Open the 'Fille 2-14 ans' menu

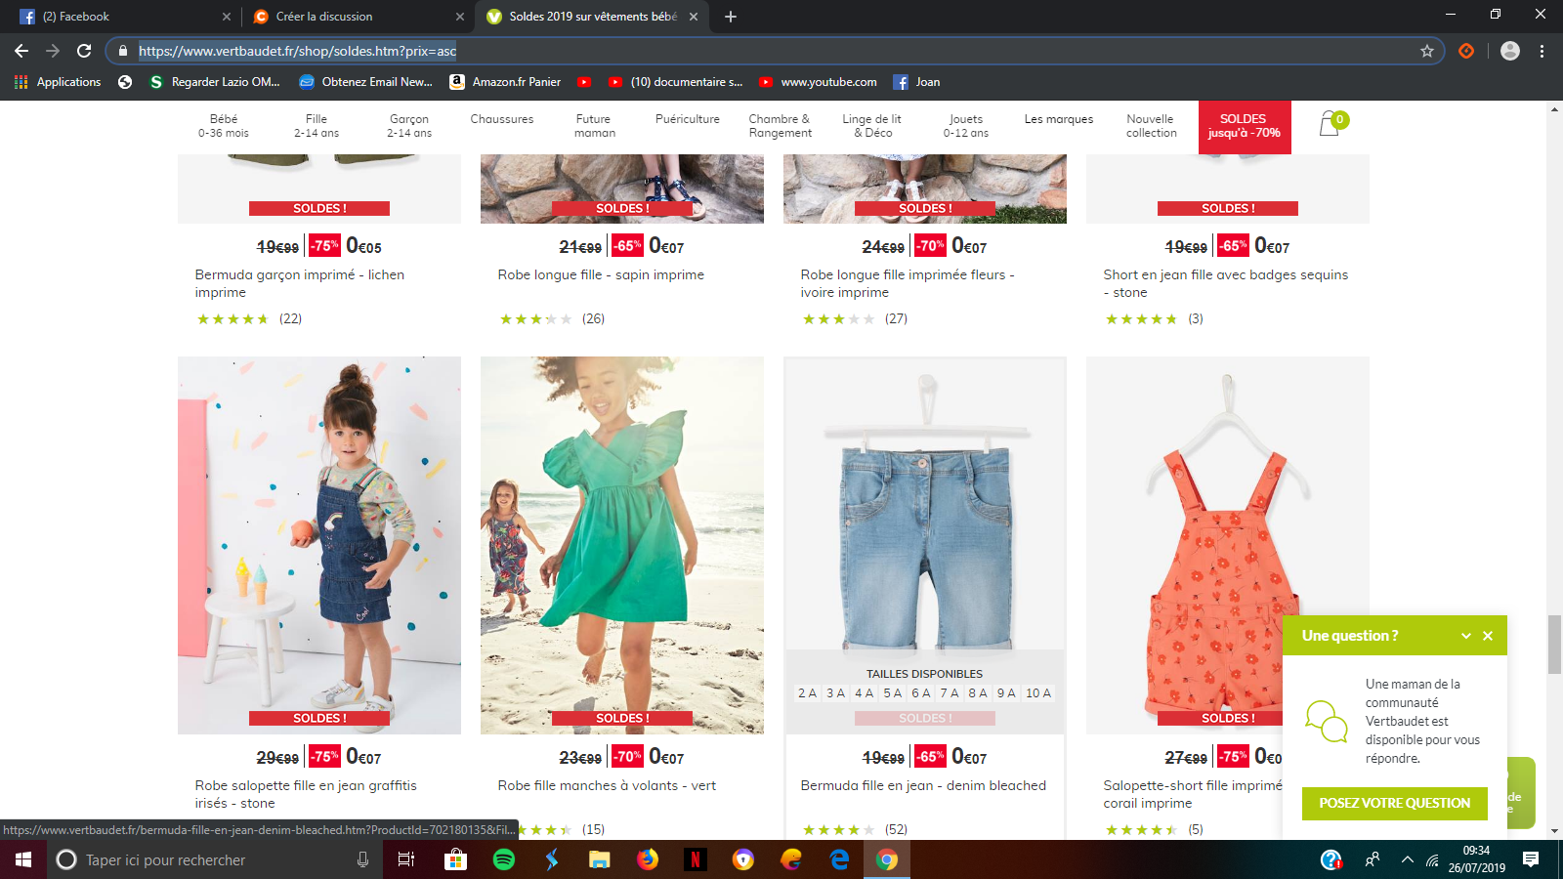317,126
